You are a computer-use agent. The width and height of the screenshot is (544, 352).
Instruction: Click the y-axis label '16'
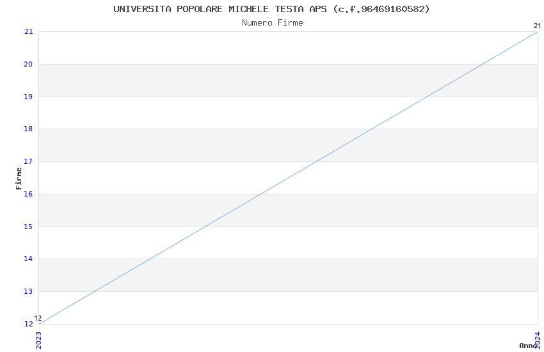[x=28, y=194]
